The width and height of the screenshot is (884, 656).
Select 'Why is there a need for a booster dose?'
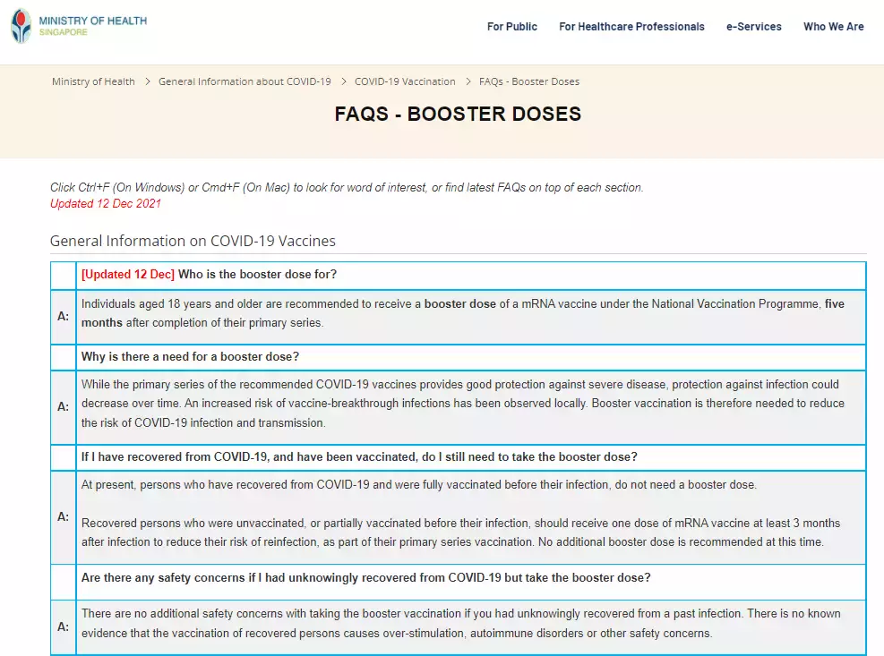coord(190,357)
